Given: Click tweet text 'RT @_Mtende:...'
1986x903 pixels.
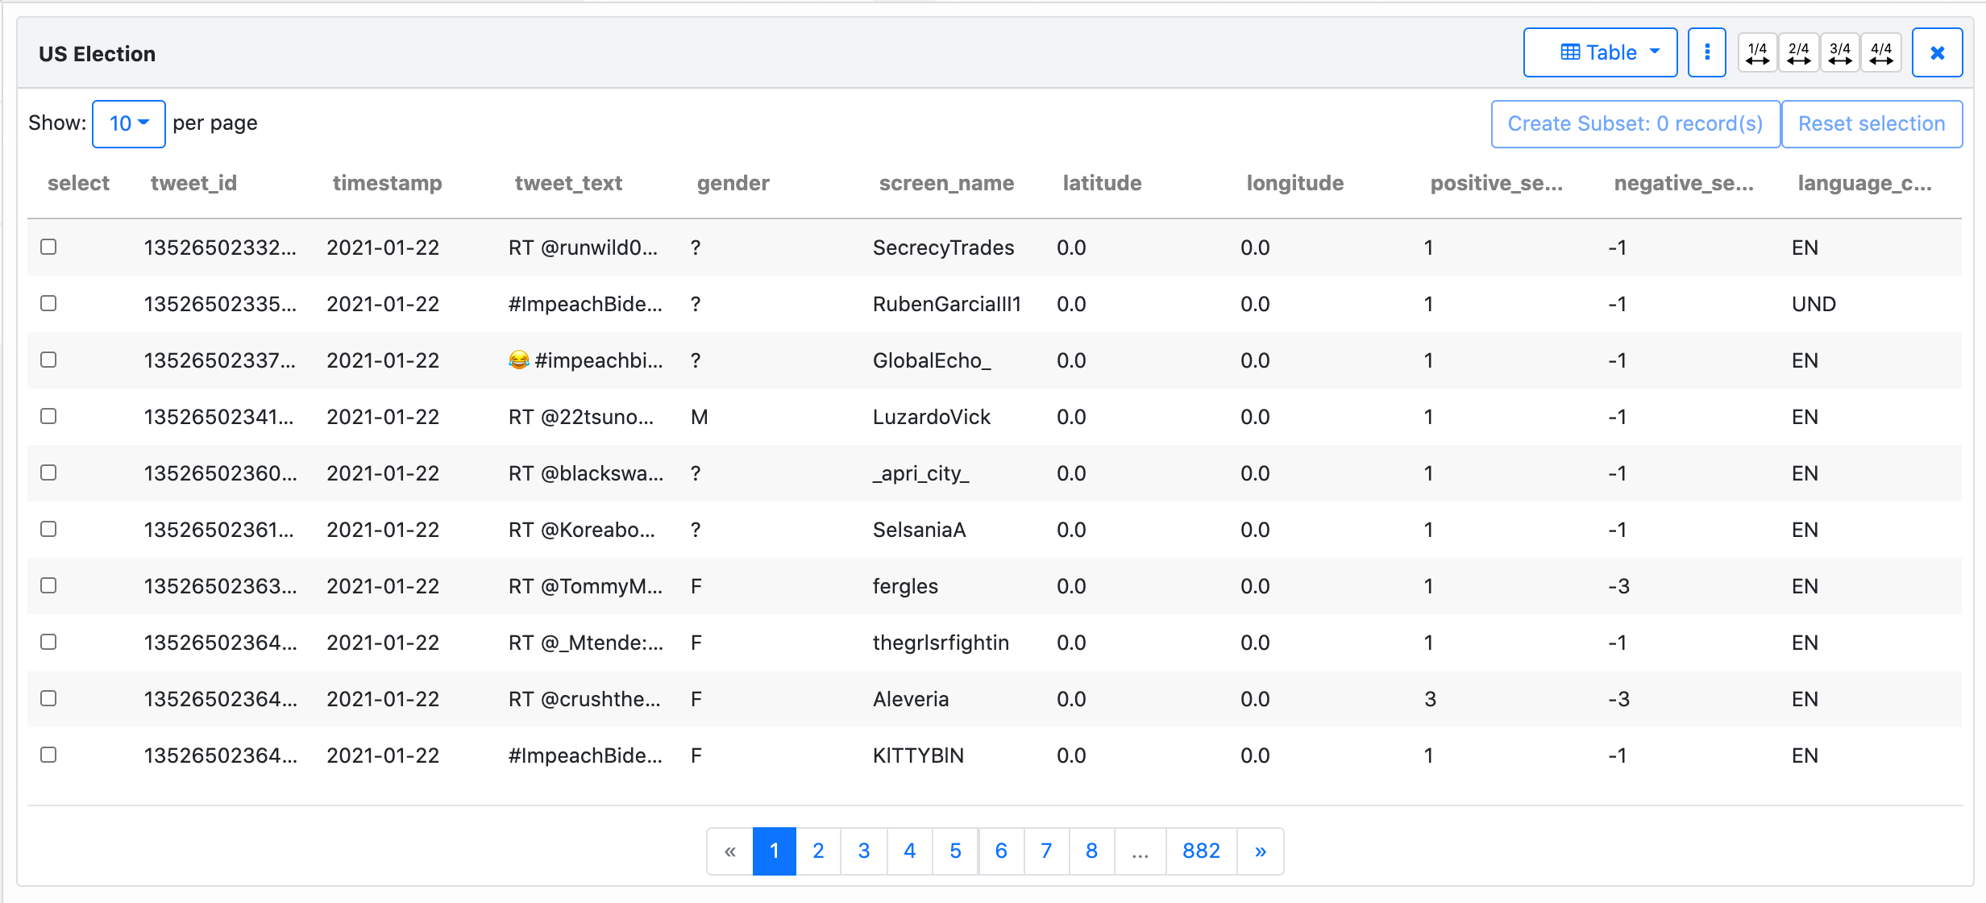Looking at the screenshot, I should click(x=585, y=643).
